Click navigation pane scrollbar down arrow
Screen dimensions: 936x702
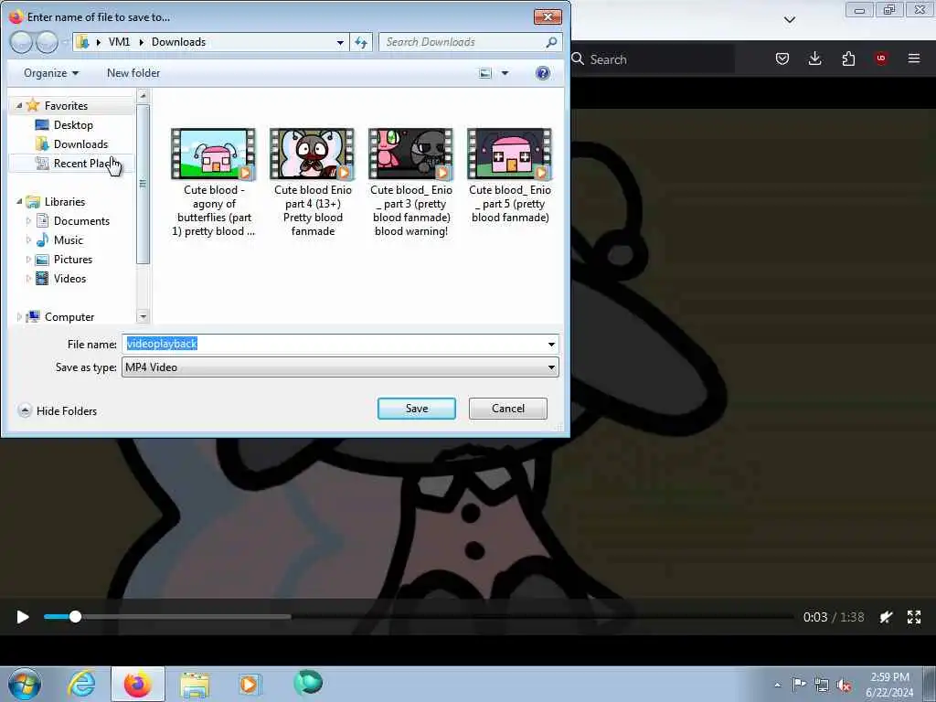tap(143, 316)
